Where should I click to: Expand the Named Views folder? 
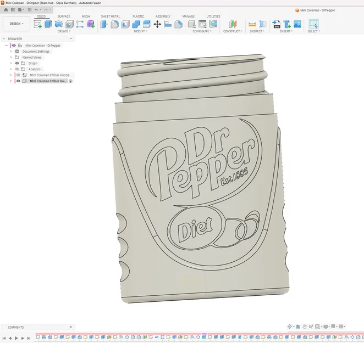11,57
